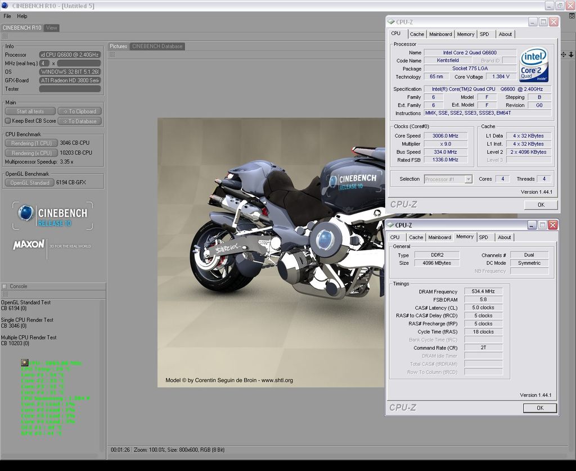The height and width of the screenshot is (471, 576).
Task: Click the move-view cross arrows icon in Cinebench
Action: (x=563, y=55)
